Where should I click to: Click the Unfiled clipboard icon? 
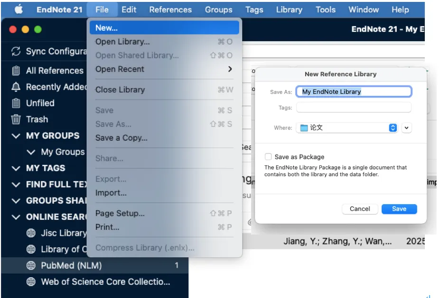point(16,103)
